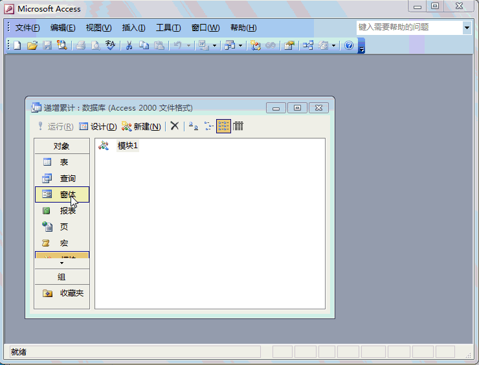Click the Open folder toolbar icon

32,45
